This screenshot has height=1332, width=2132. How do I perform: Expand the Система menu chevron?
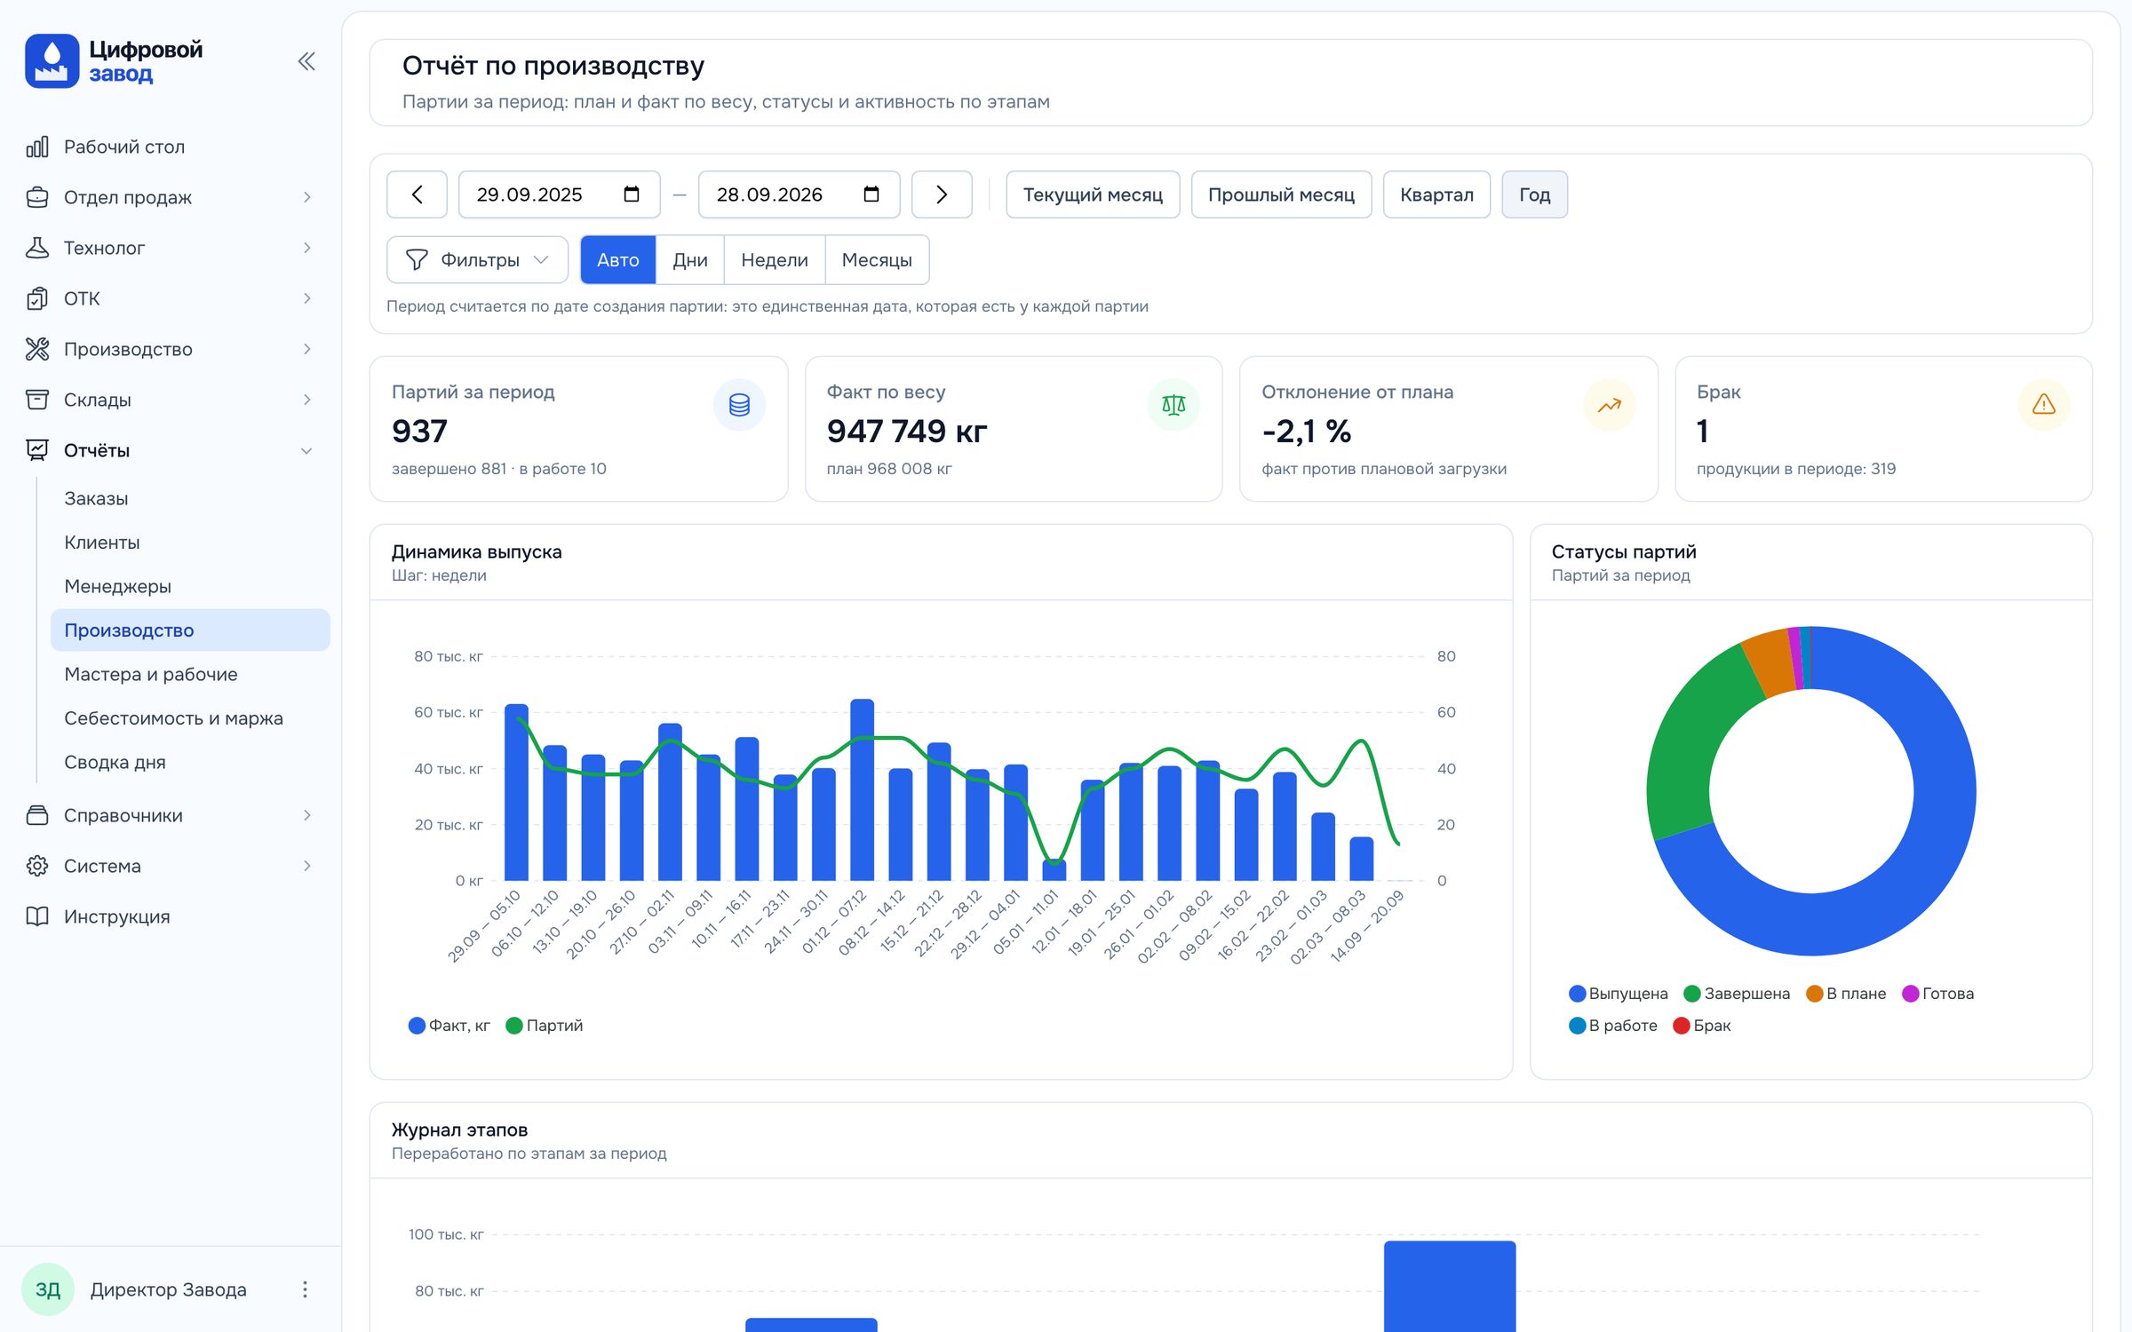pos(307,866)
